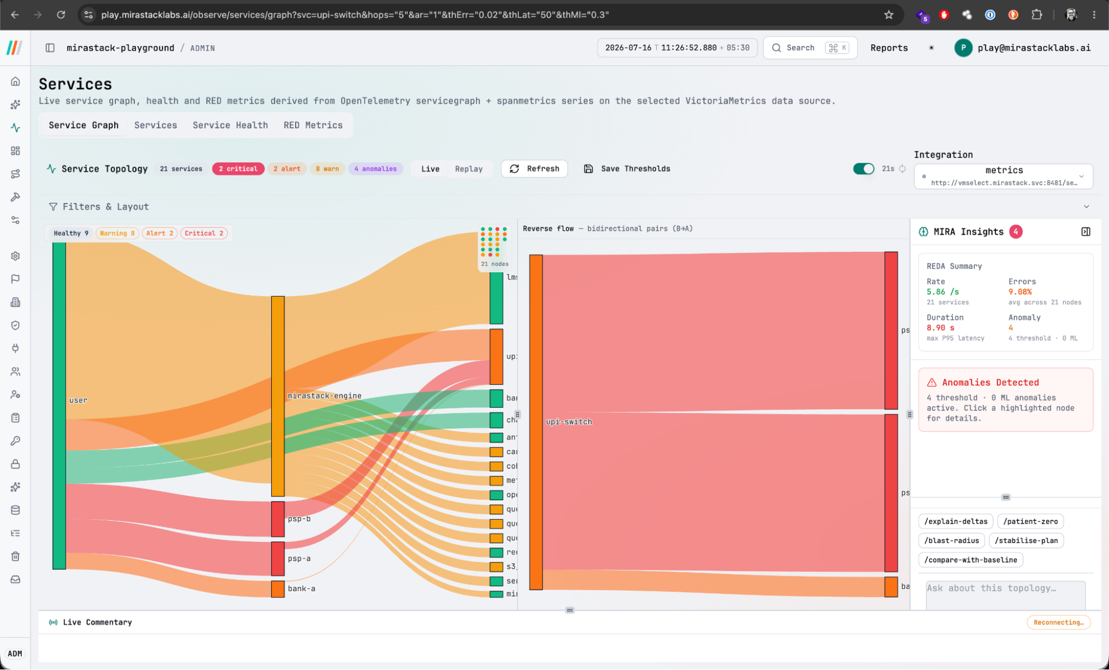This screenshot has height=670, width=1109.
Task: Toggle the Alert 2 filter chip
Action: (x=160, y=234)
